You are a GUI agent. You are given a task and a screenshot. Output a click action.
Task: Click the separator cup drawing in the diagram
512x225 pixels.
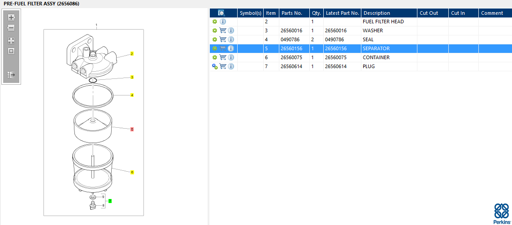(93, 126)
